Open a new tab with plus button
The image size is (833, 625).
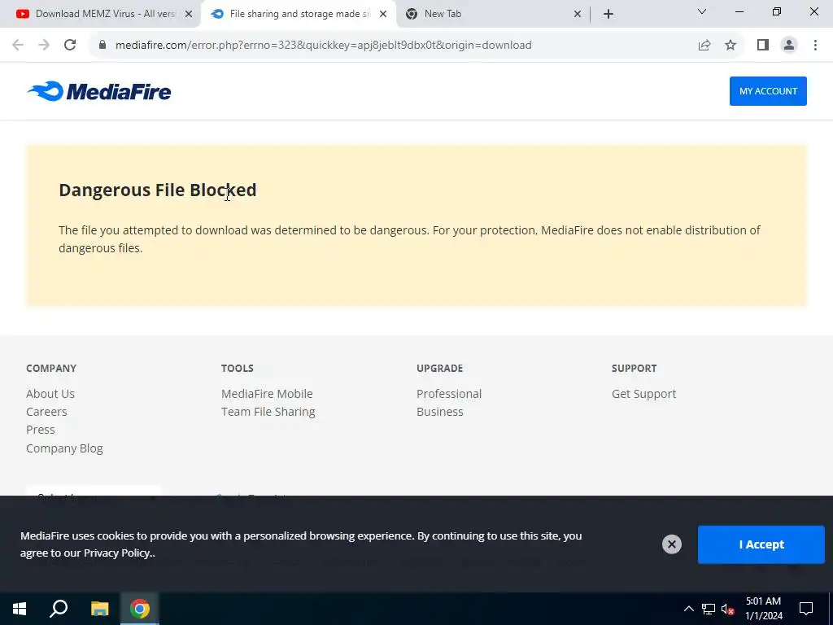(608, 14)
